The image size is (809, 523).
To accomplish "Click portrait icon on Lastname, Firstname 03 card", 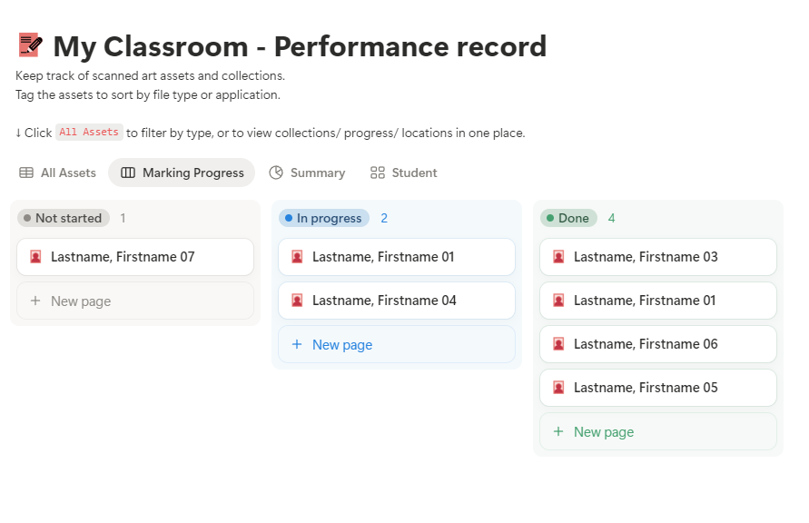I will click(x=558, y=257).
